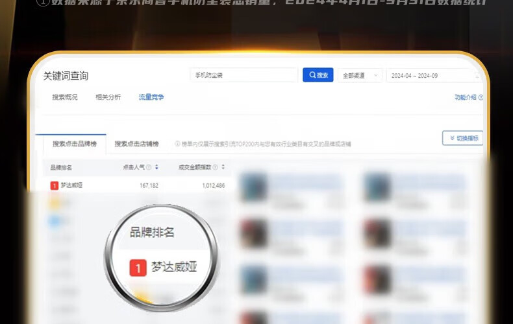Click the 1,012,486 transaction index value

coord(214,185)
